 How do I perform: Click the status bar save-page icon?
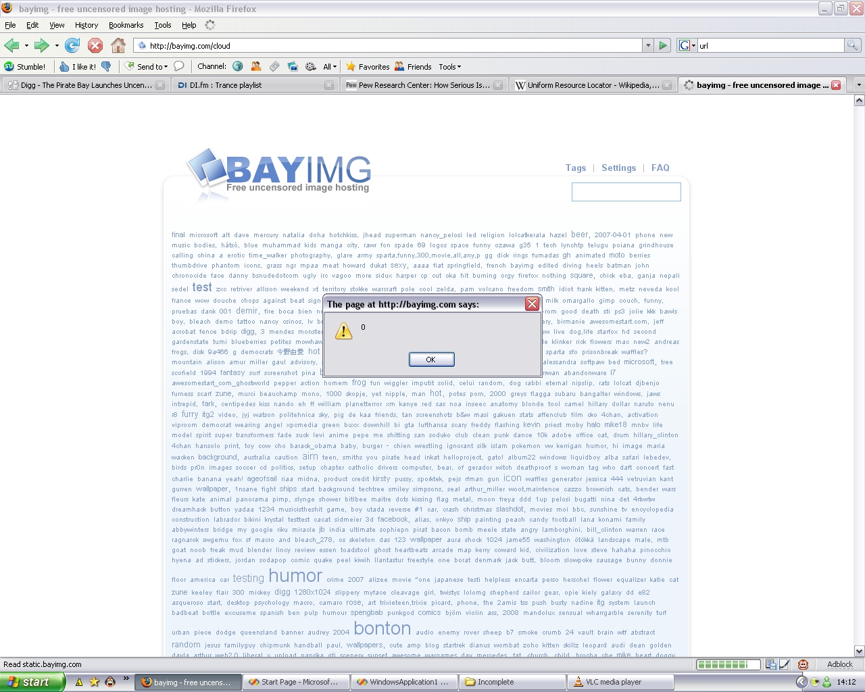(x=772, y=664)
